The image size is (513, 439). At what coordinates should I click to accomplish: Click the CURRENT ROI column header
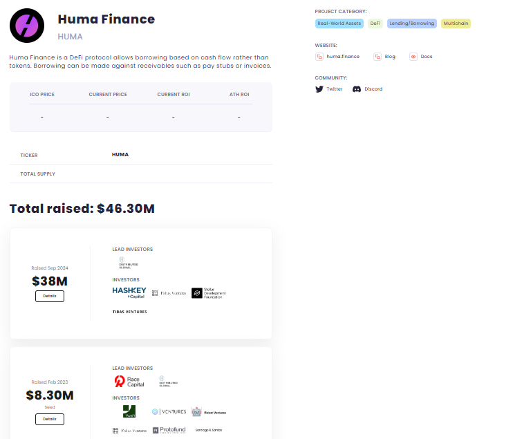(x=174, y=95)
